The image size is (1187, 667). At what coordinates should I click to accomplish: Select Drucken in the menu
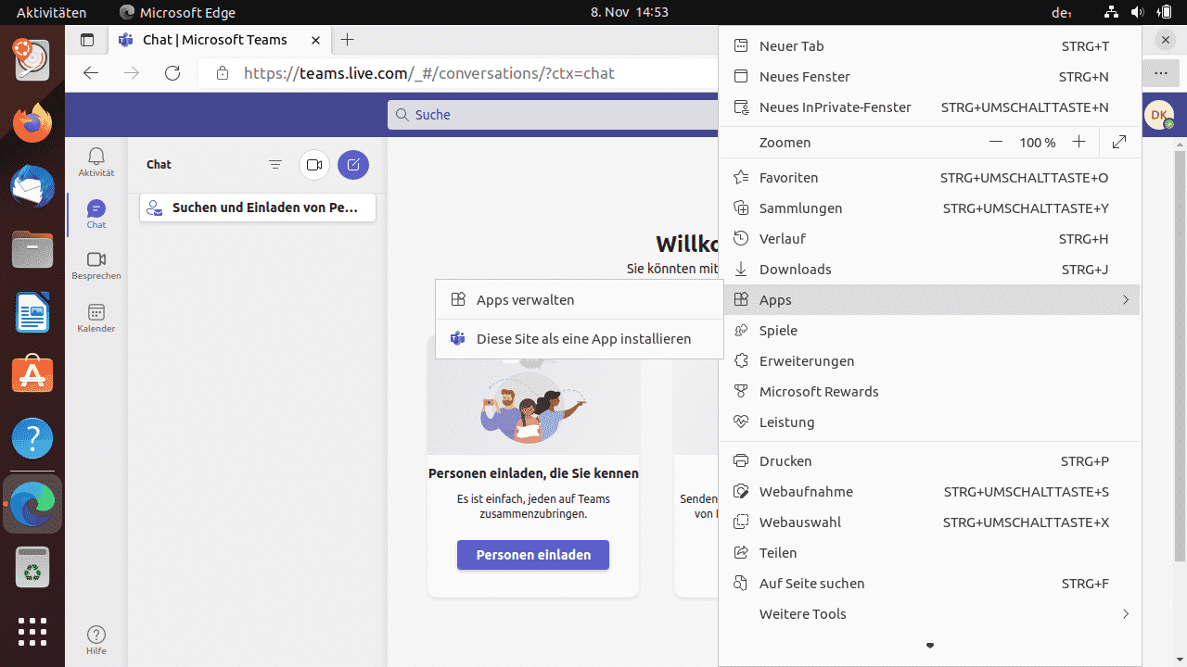[929, 461]
